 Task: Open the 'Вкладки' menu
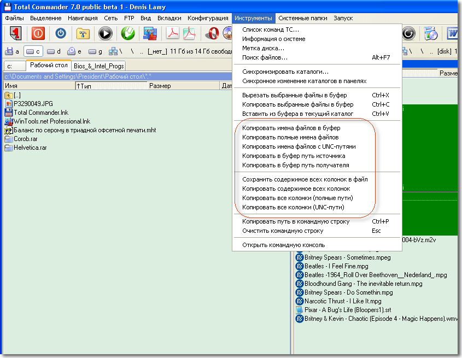point(169,18)
